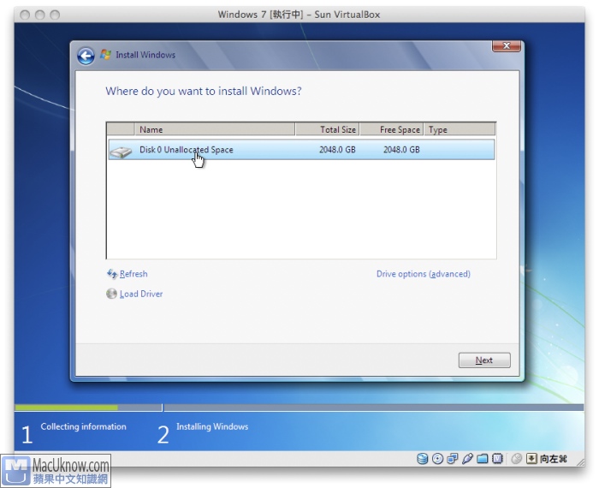Click the 2048.0 GB free space value
The image size is (599, 488).
tap(401, 150)
